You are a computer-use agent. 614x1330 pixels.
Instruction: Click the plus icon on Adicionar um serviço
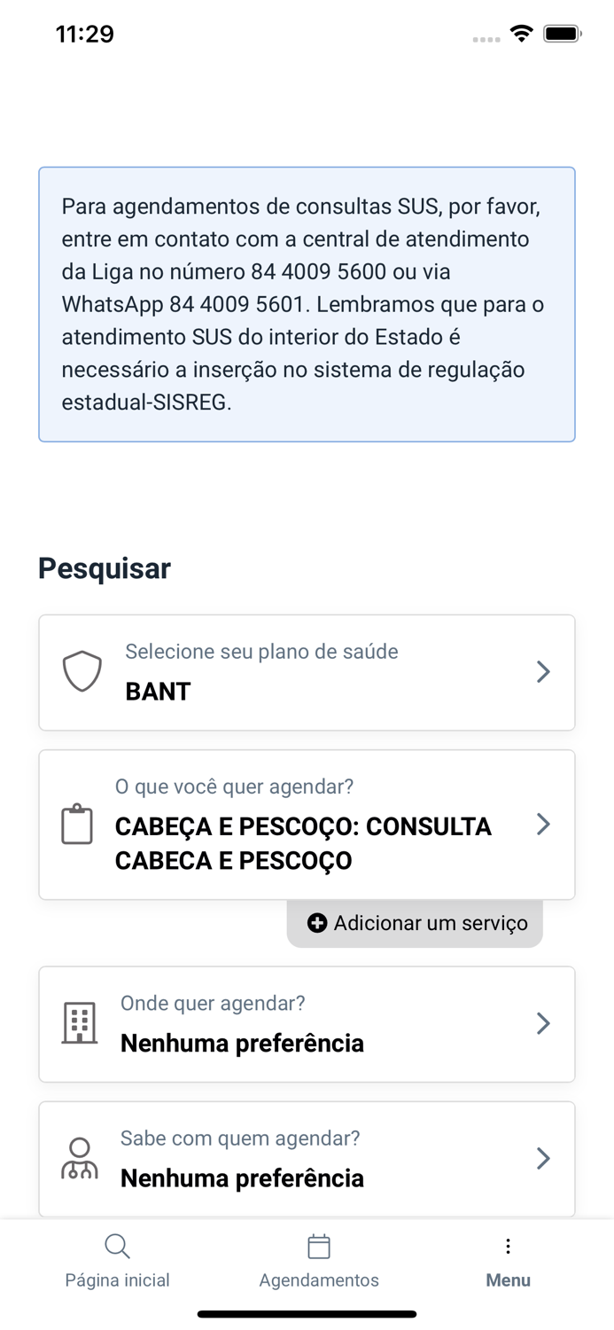317,923
